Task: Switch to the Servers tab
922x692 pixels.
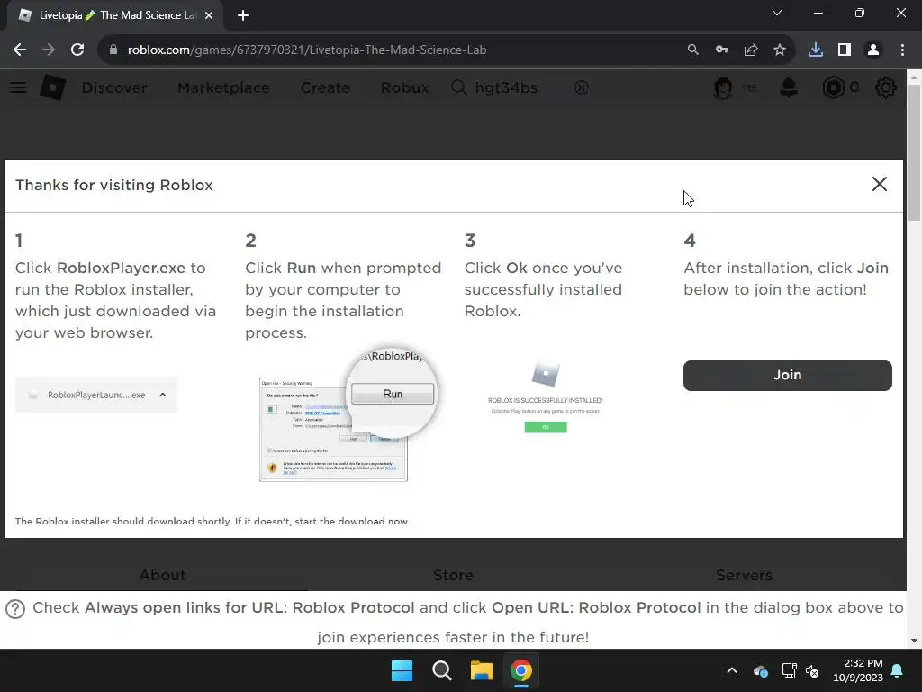Action: click(744, 575)
